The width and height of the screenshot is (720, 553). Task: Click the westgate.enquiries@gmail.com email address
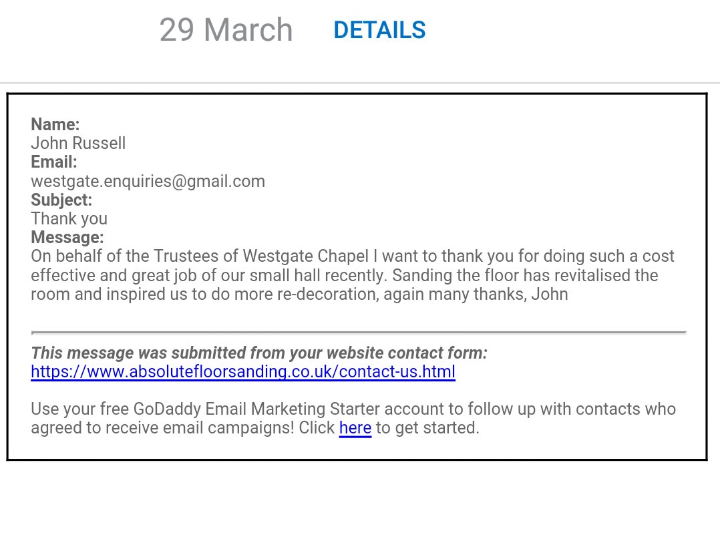coord(148,182)
